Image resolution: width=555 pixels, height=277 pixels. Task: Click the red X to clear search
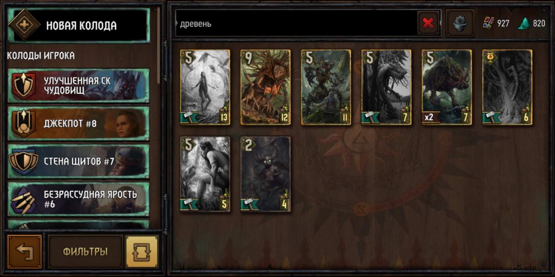(x=428, y=23)
